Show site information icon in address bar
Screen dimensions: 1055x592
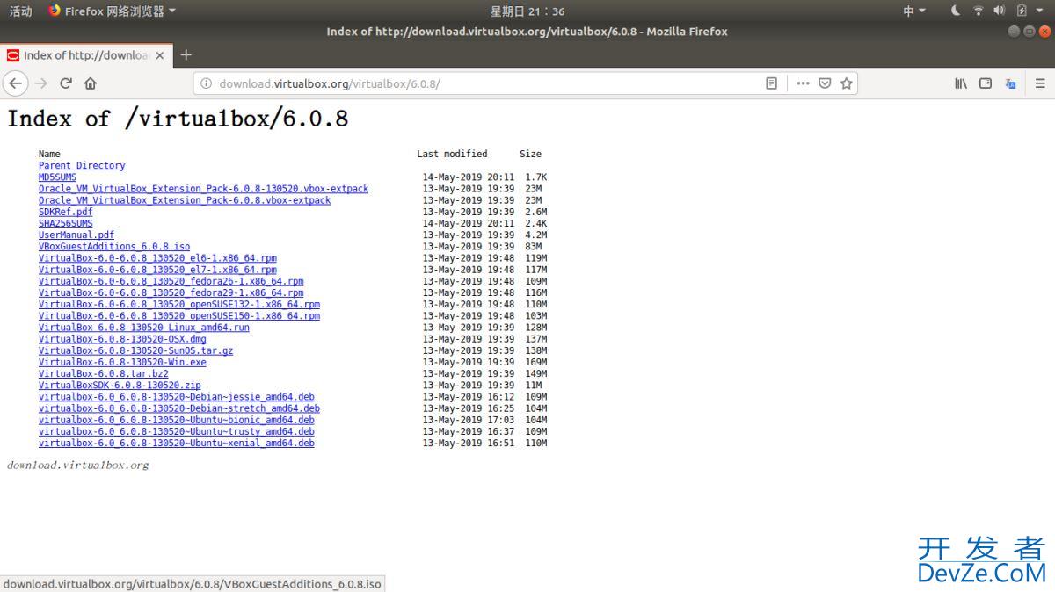coord(206,83)
